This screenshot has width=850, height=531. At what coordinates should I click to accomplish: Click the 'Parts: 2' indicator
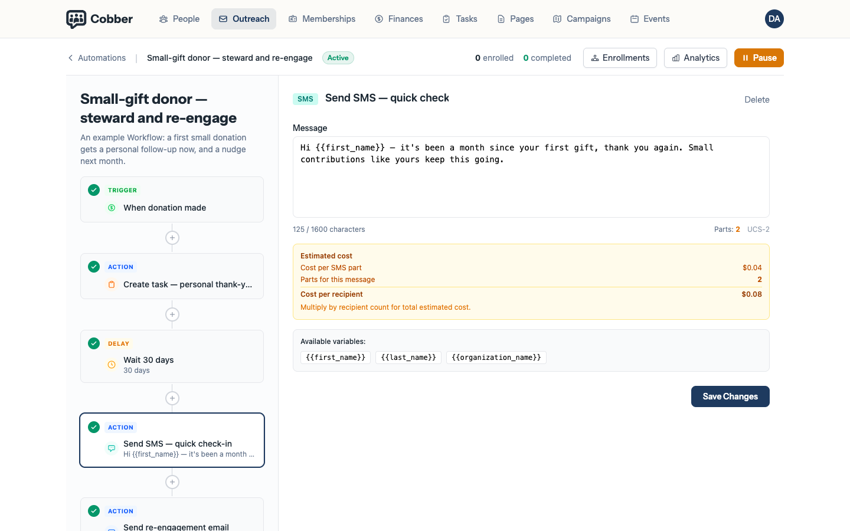[x=727, y=230]
